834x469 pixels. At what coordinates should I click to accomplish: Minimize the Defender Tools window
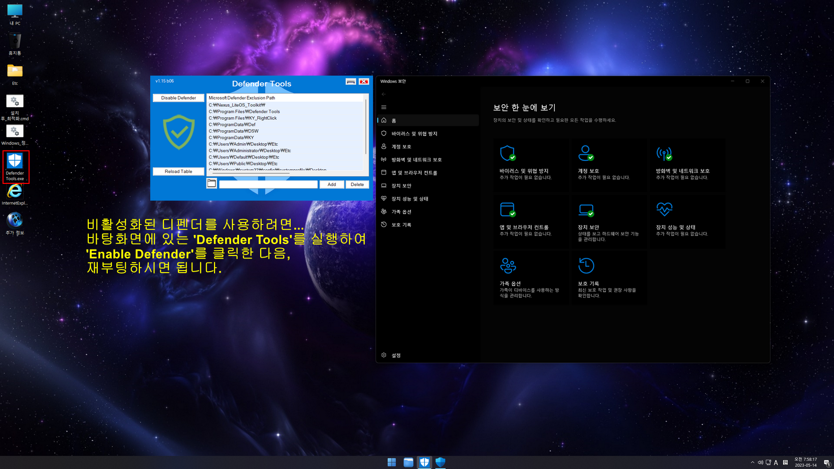coord(351,82)
